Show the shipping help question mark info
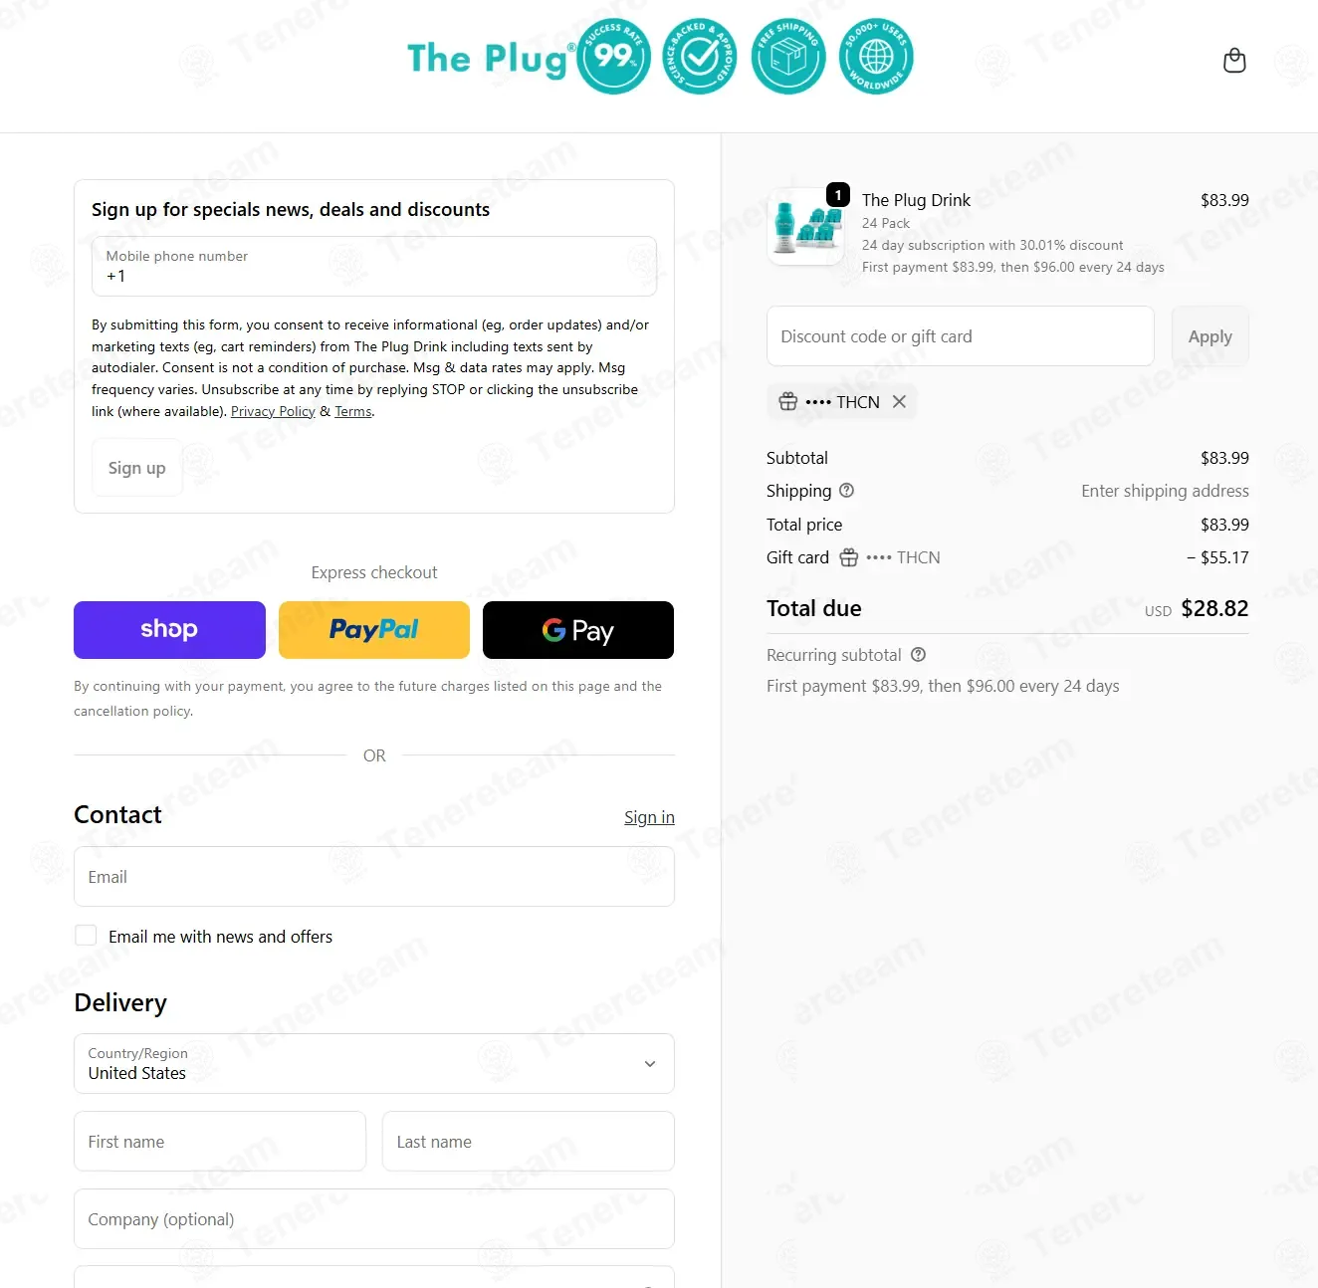1318x1288 pixels. (x=847, y=490)
